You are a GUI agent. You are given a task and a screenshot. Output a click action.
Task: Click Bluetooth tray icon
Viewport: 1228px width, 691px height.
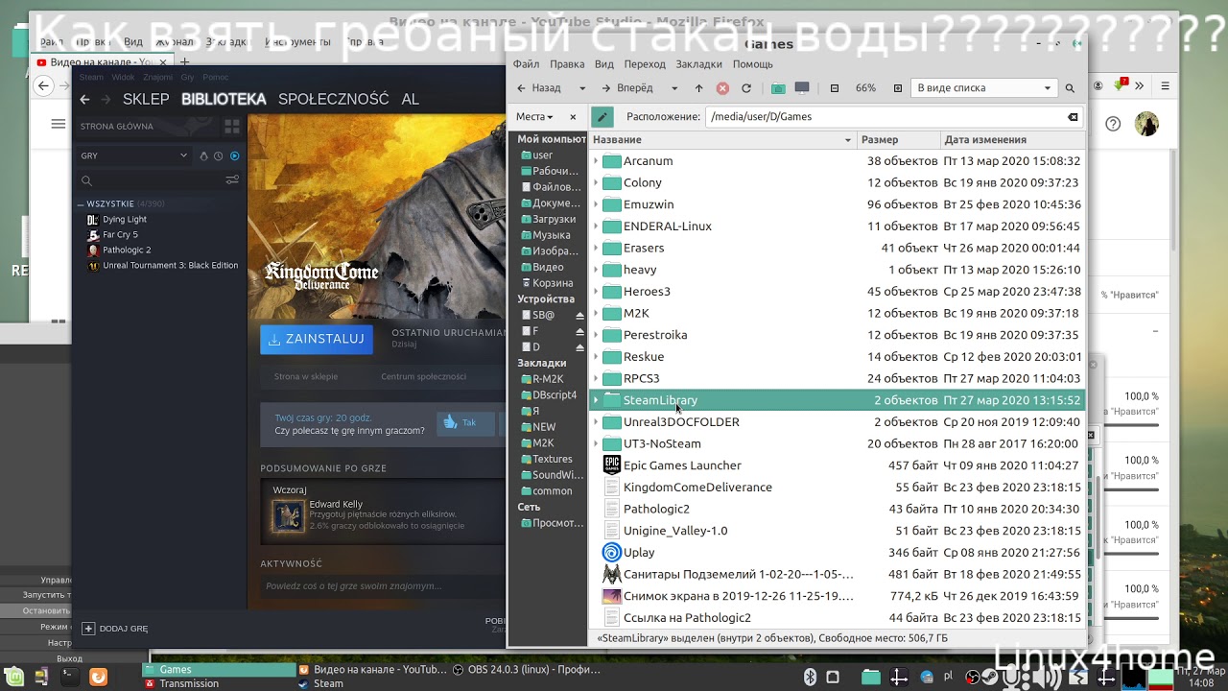coord(810,678)
